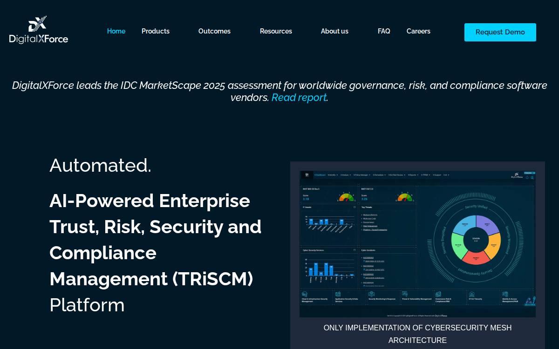
Task: Follow the Read report link
Action: pyautogui.click(x=299, y=97)
